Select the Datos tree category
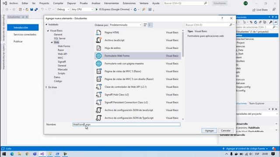 [x=57, y=77]
